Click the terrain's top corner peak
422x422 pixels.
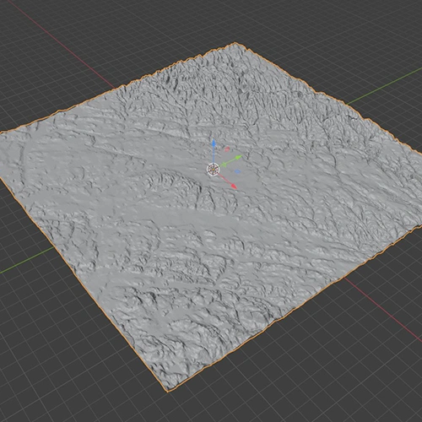(235, 44)
